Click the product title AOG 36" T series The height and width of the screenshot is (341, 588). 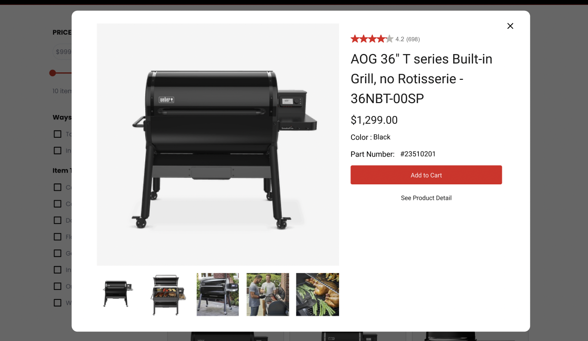421,79
